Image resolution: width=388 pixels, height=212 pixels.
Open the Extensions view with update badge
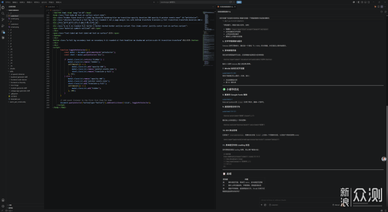[x=3, y=32]
